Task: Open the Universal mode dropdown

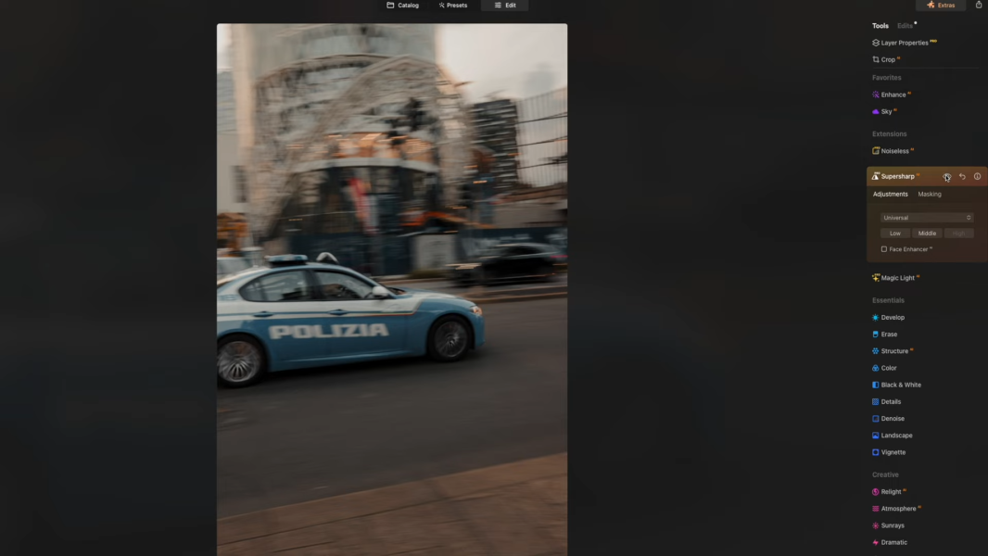Action: point(927,218)
